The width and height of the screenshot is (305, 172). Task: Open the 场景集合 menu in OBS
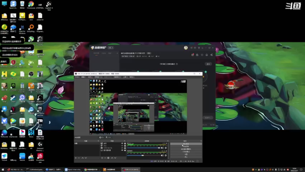pyautogui.click(x=117, y=77)
